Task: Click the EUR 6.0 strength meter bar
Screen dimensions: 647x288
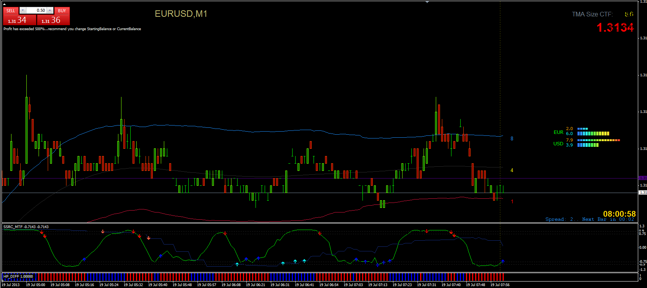Action: (x=593, y=134)
